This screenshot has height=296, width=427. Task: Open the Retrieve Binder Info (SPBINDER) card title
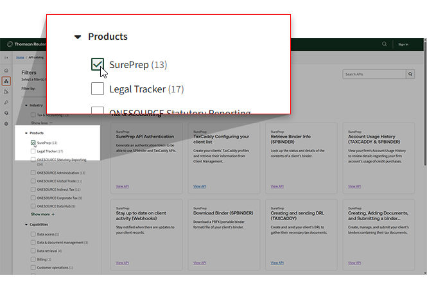(x=291, y=139)
